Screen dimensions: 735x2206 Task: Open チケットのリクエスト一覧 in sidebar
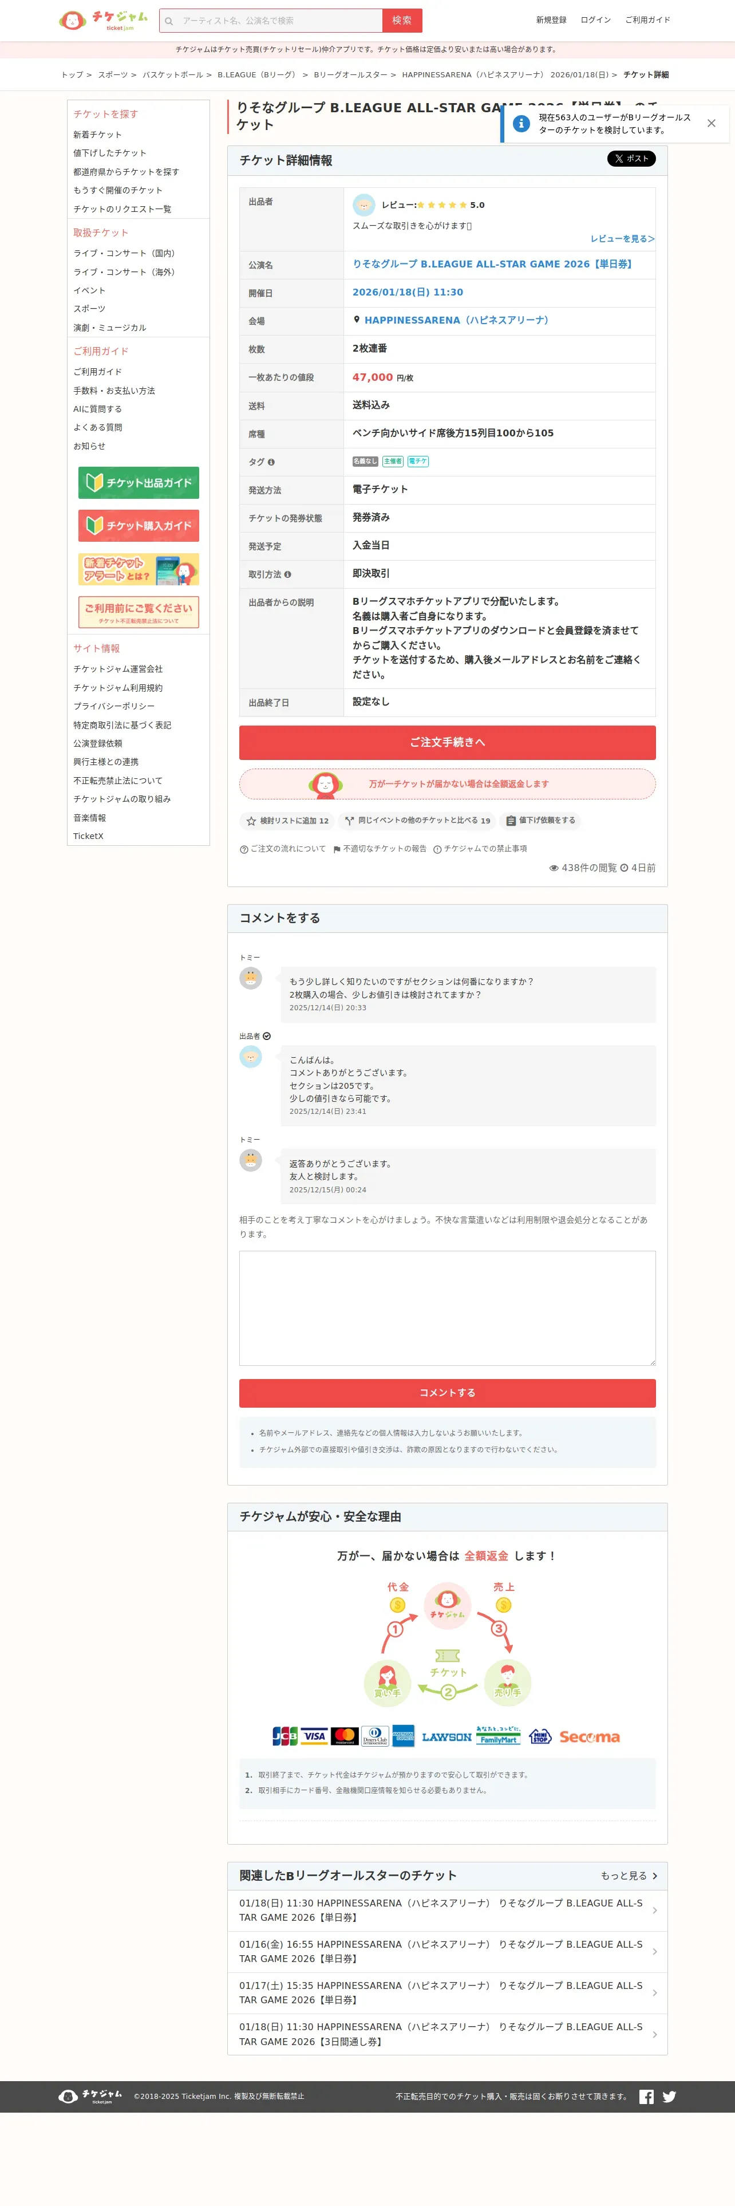121,209
